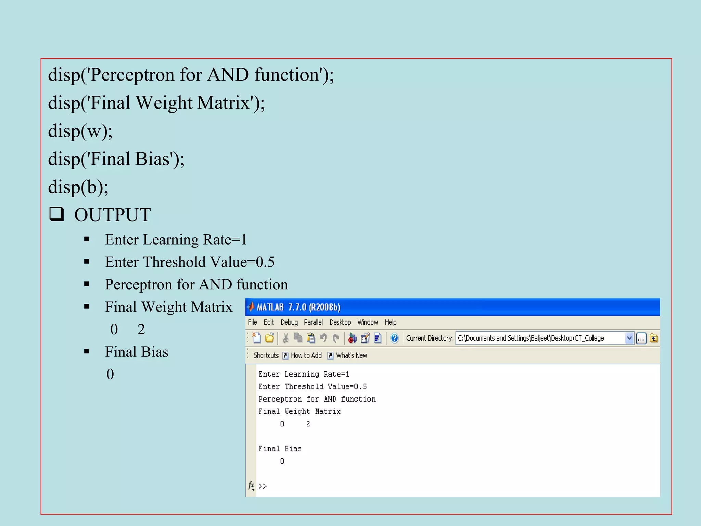Click 'Final Bias' in Command Window
This screenshot has height=526, width=701.
pos(280,449)
